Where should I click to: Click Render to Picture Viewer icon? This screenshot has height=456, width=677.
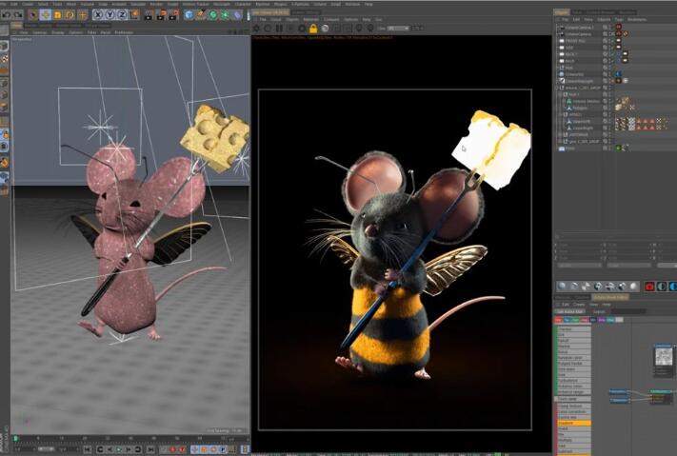click(x=161, y=14)
